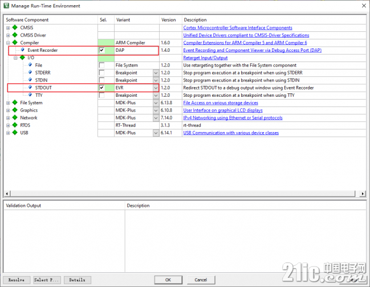Click the Event Recorder blue component icon
Image resolution: width=370 pixels, height=287 pixels.
coord(23,50)
